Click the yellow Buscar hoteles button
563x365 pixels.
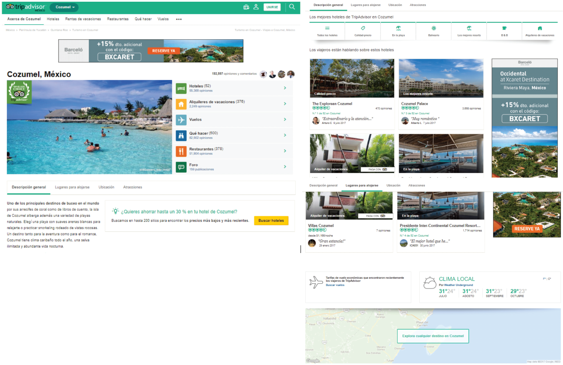click(x=271, y=221)
